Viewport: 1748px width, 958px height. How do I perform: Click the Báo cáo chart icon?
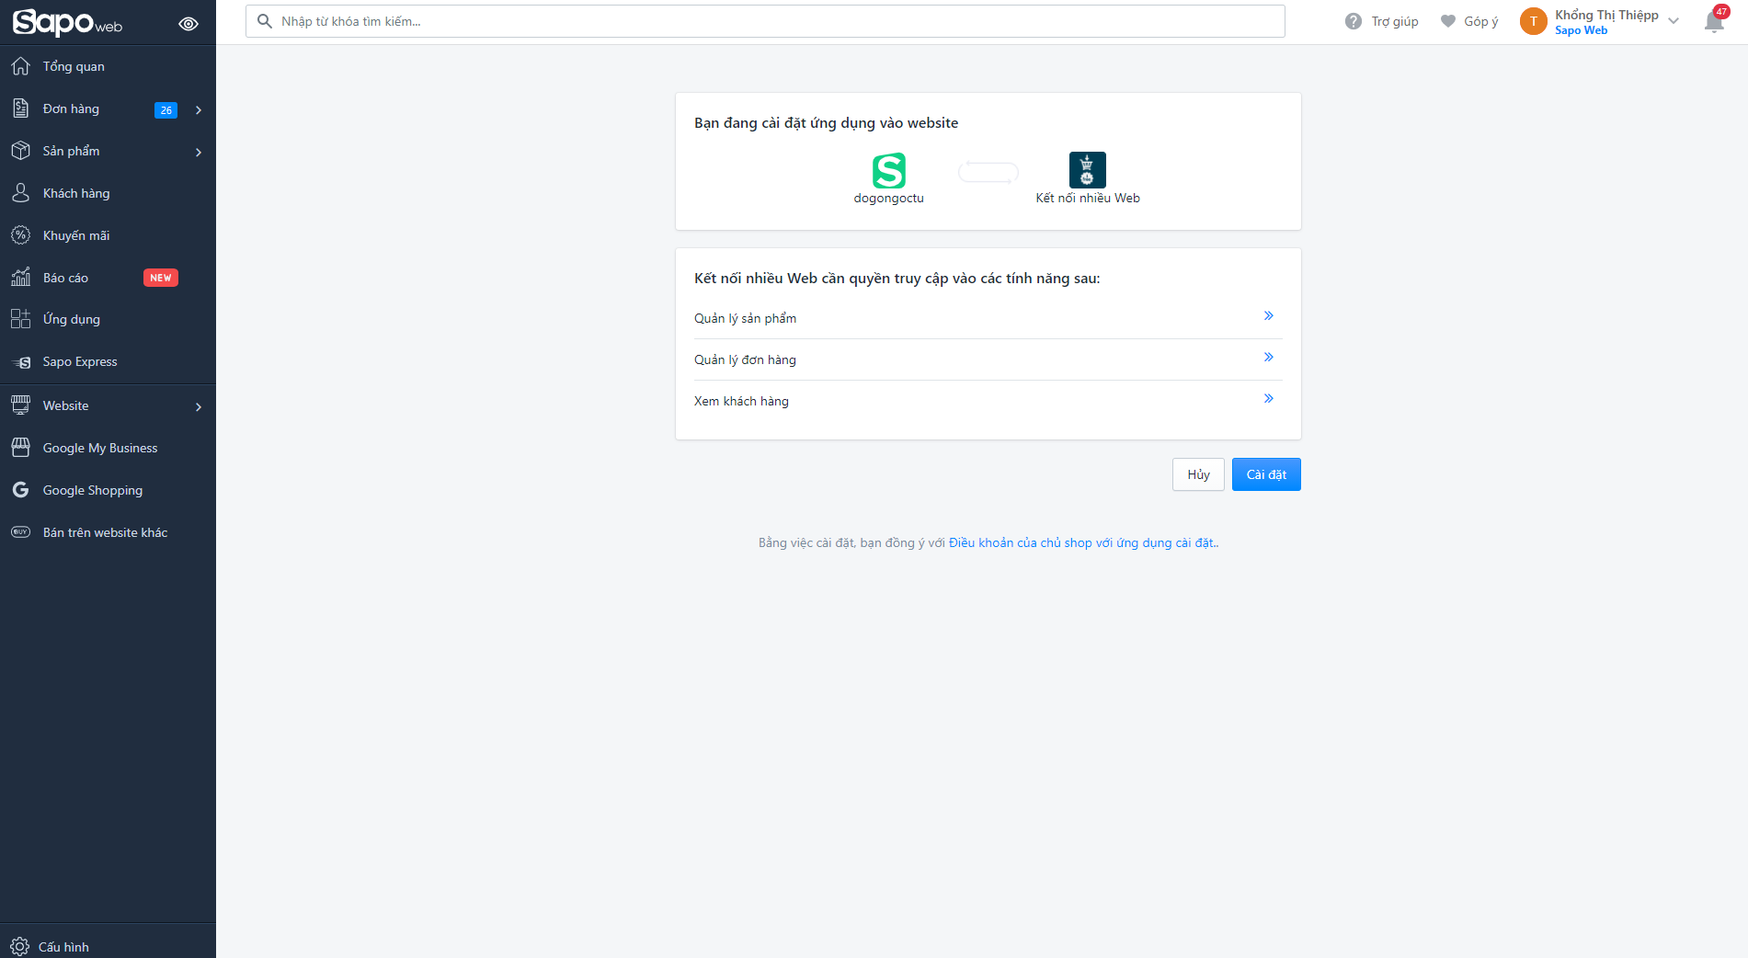coord(20,277)
